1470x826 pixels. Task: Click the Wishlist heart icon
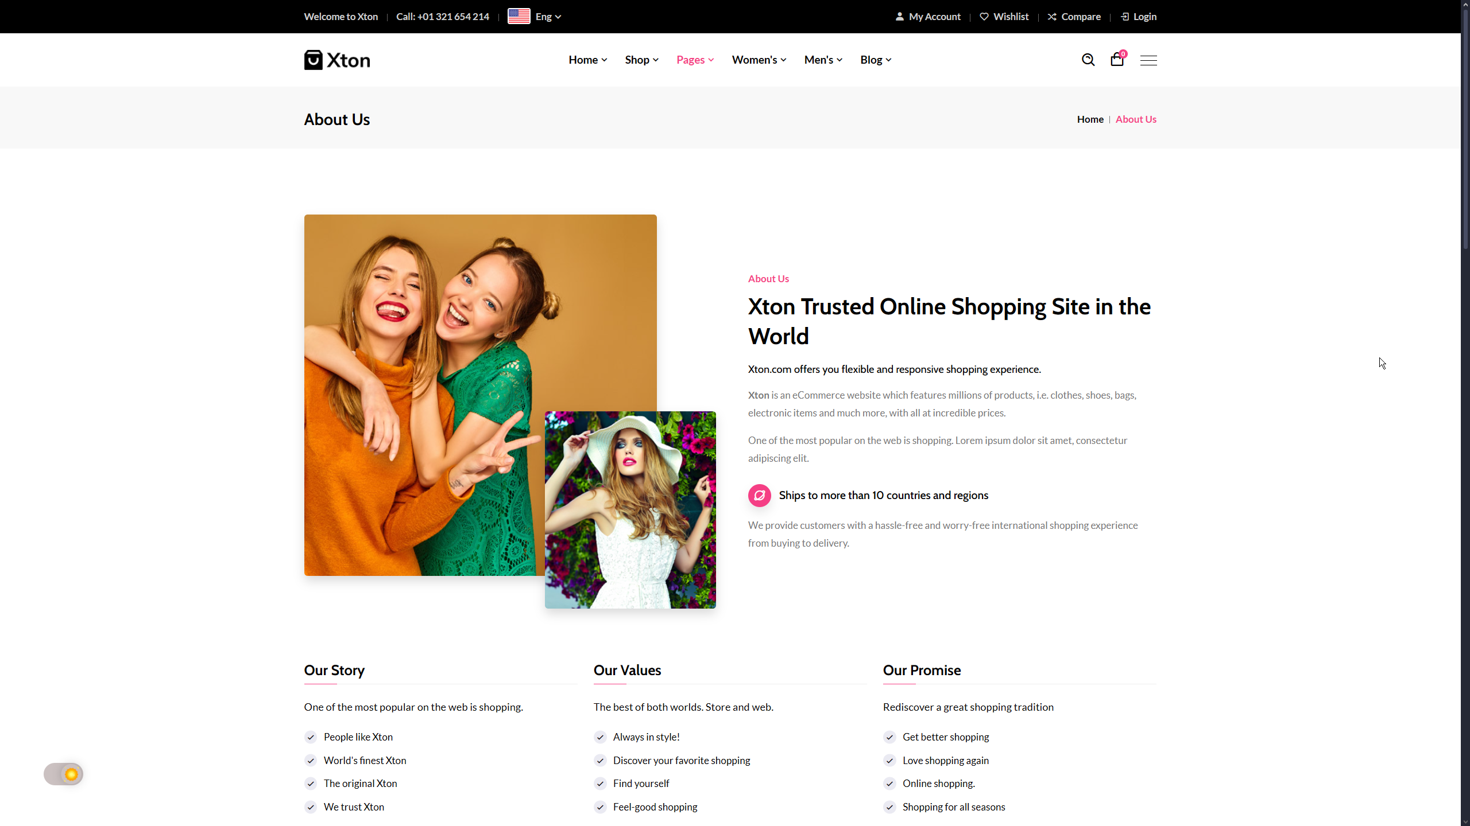(x=984, y=17)
